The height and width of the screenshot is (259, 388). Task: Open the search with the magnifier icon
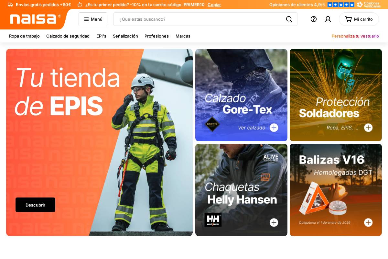click(x=289, y=19)
